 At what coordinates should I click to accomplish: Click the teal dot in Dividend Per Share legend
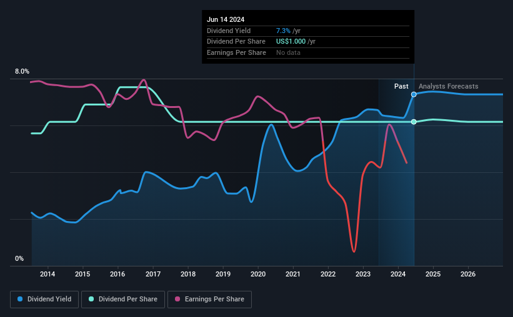tap(91, 299)
